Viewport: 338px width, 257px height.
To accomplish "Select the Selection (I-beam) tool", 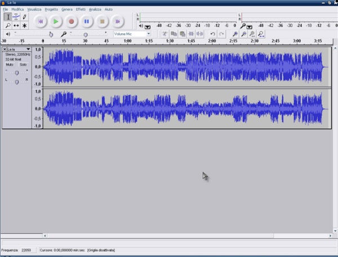I will pyautogui.click(x=8, y=17).
